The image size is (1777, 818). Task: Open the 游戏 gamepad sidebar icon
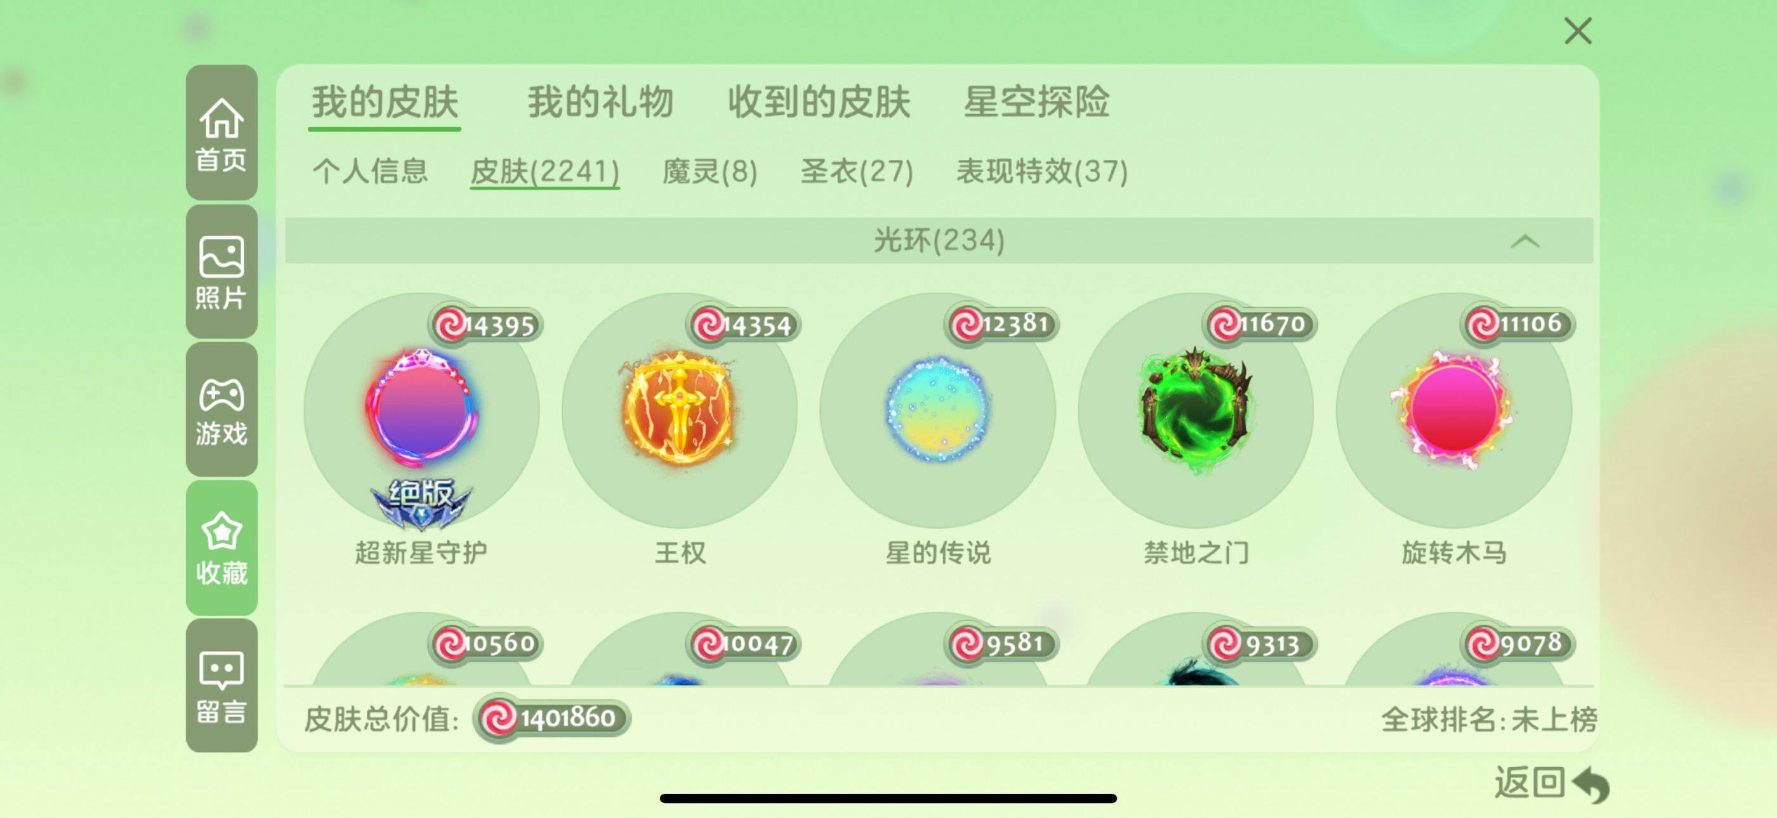point(221,409)
